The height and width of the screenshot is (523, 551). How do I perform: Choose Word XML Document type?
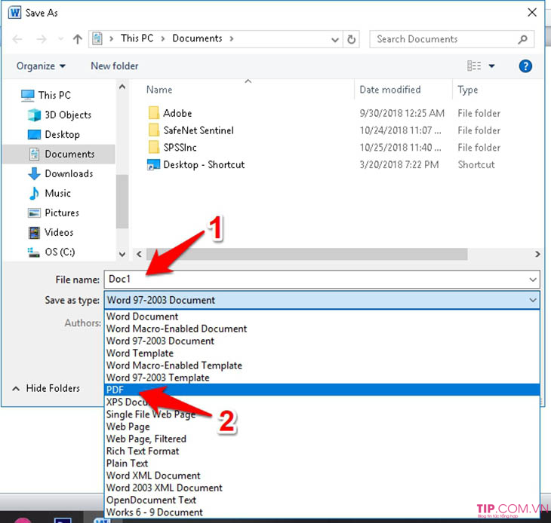click(322, 476)
